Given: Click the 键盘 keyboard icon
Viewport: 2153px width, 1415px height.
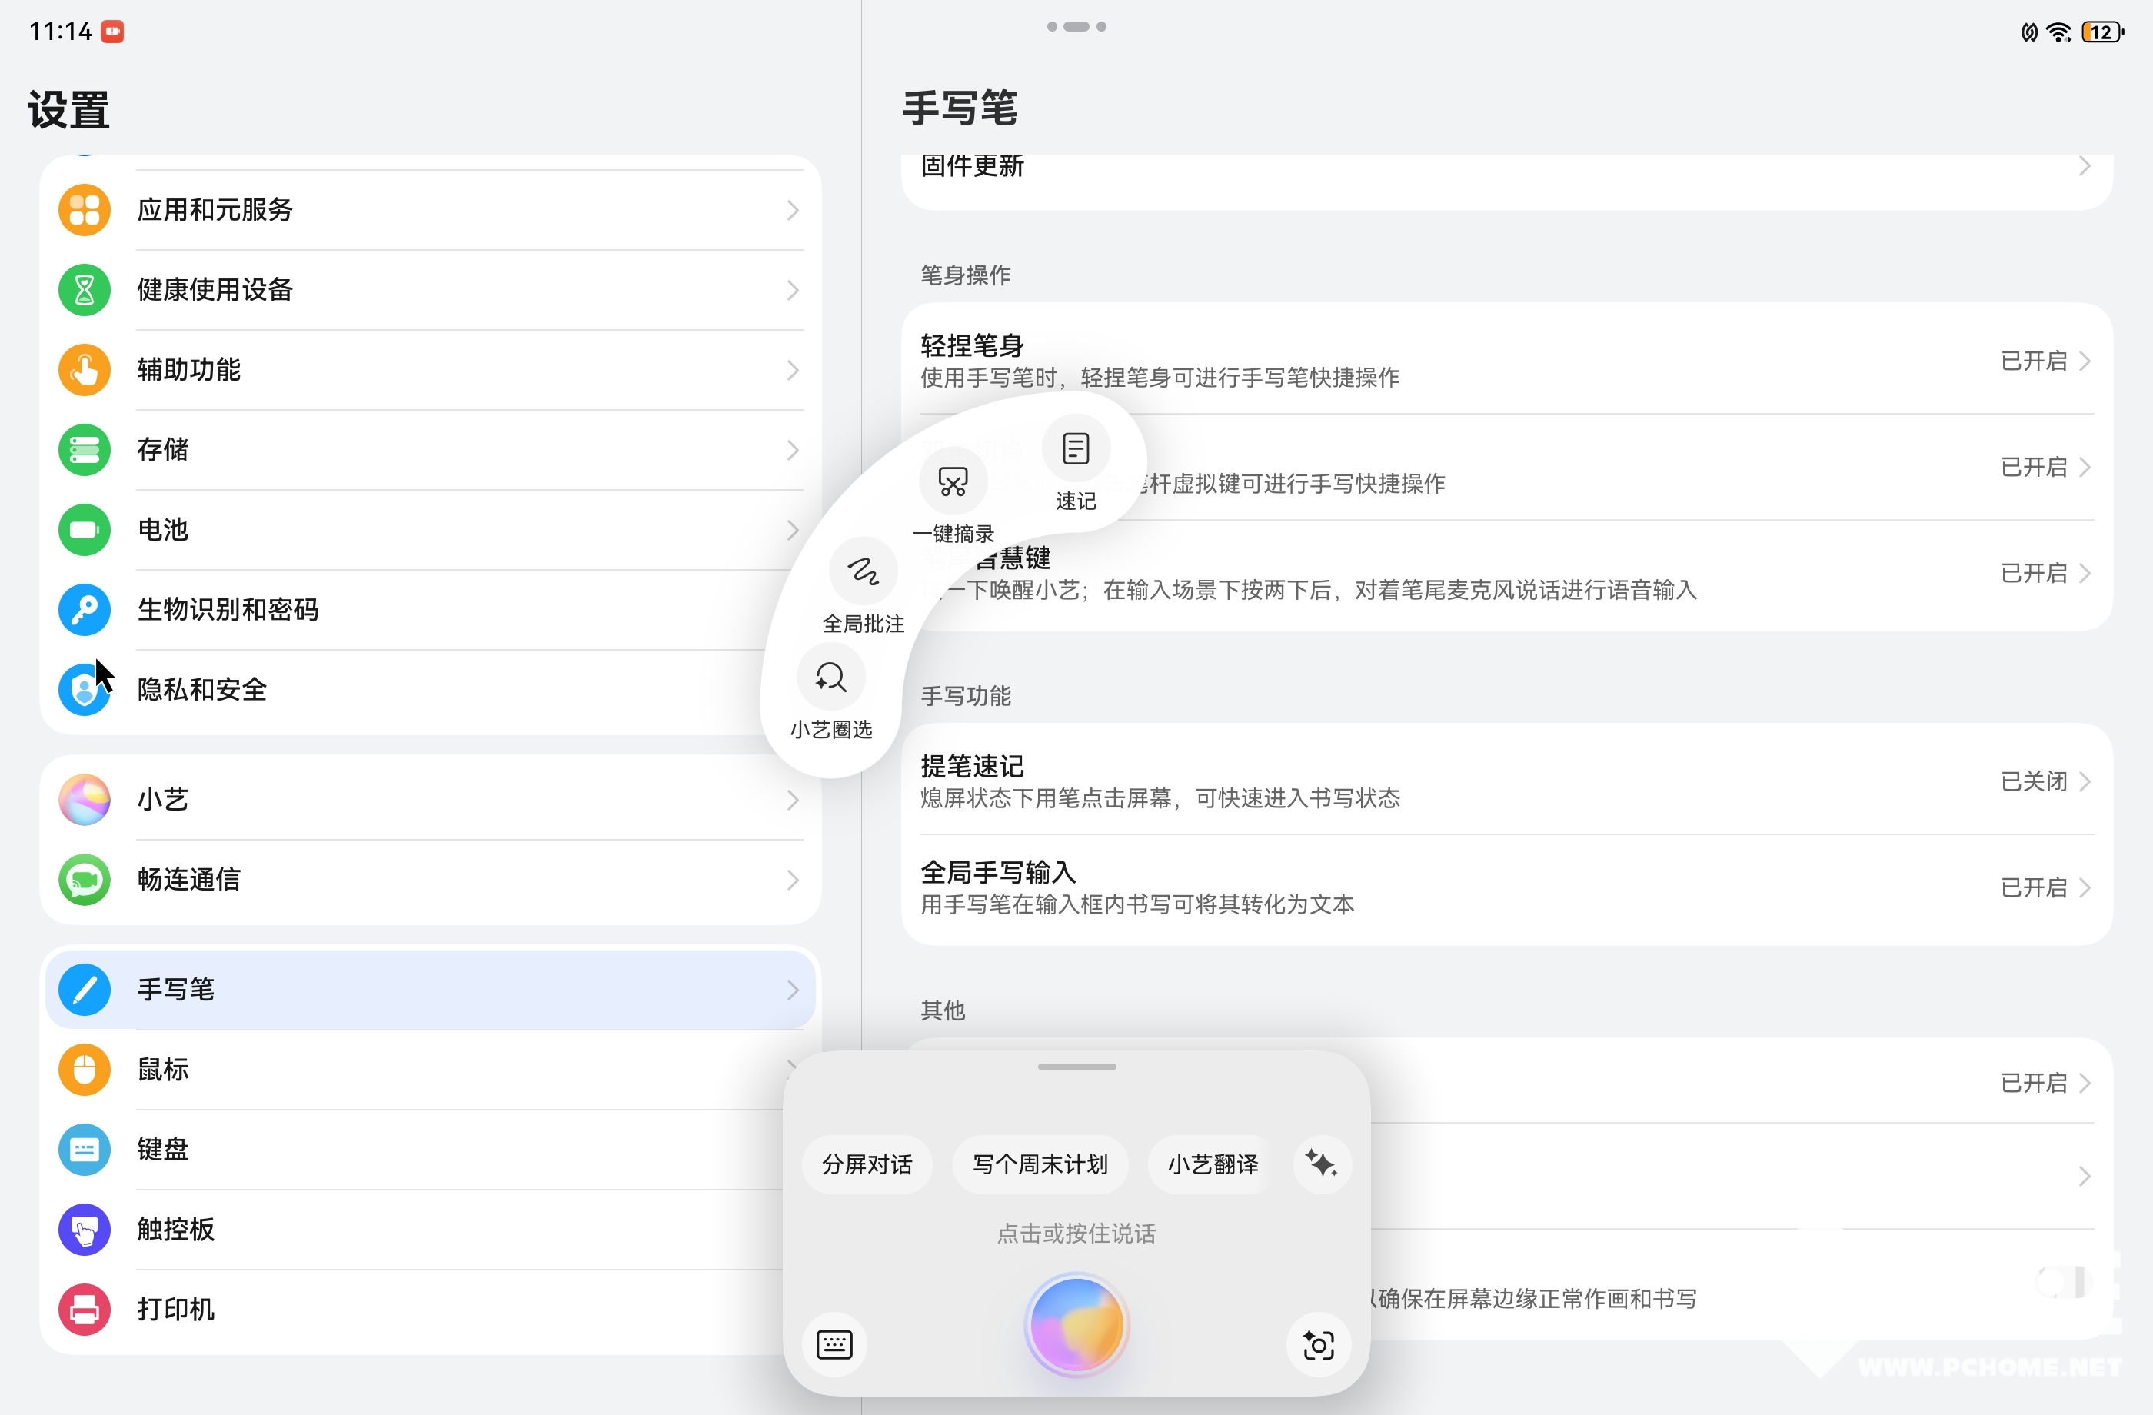Looking at the screenshot, I should [84, 1149].
